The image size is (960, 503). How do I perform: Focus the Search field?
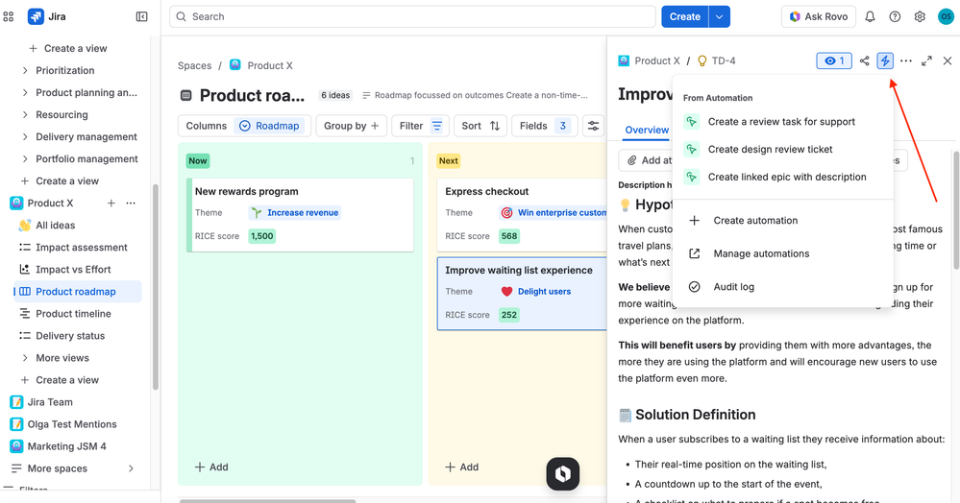[412, 16]
